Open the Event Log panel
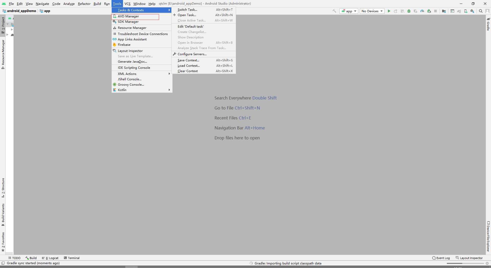Image resolution: width=491 pixels, height=268 pixels. (x=441, y=258)
